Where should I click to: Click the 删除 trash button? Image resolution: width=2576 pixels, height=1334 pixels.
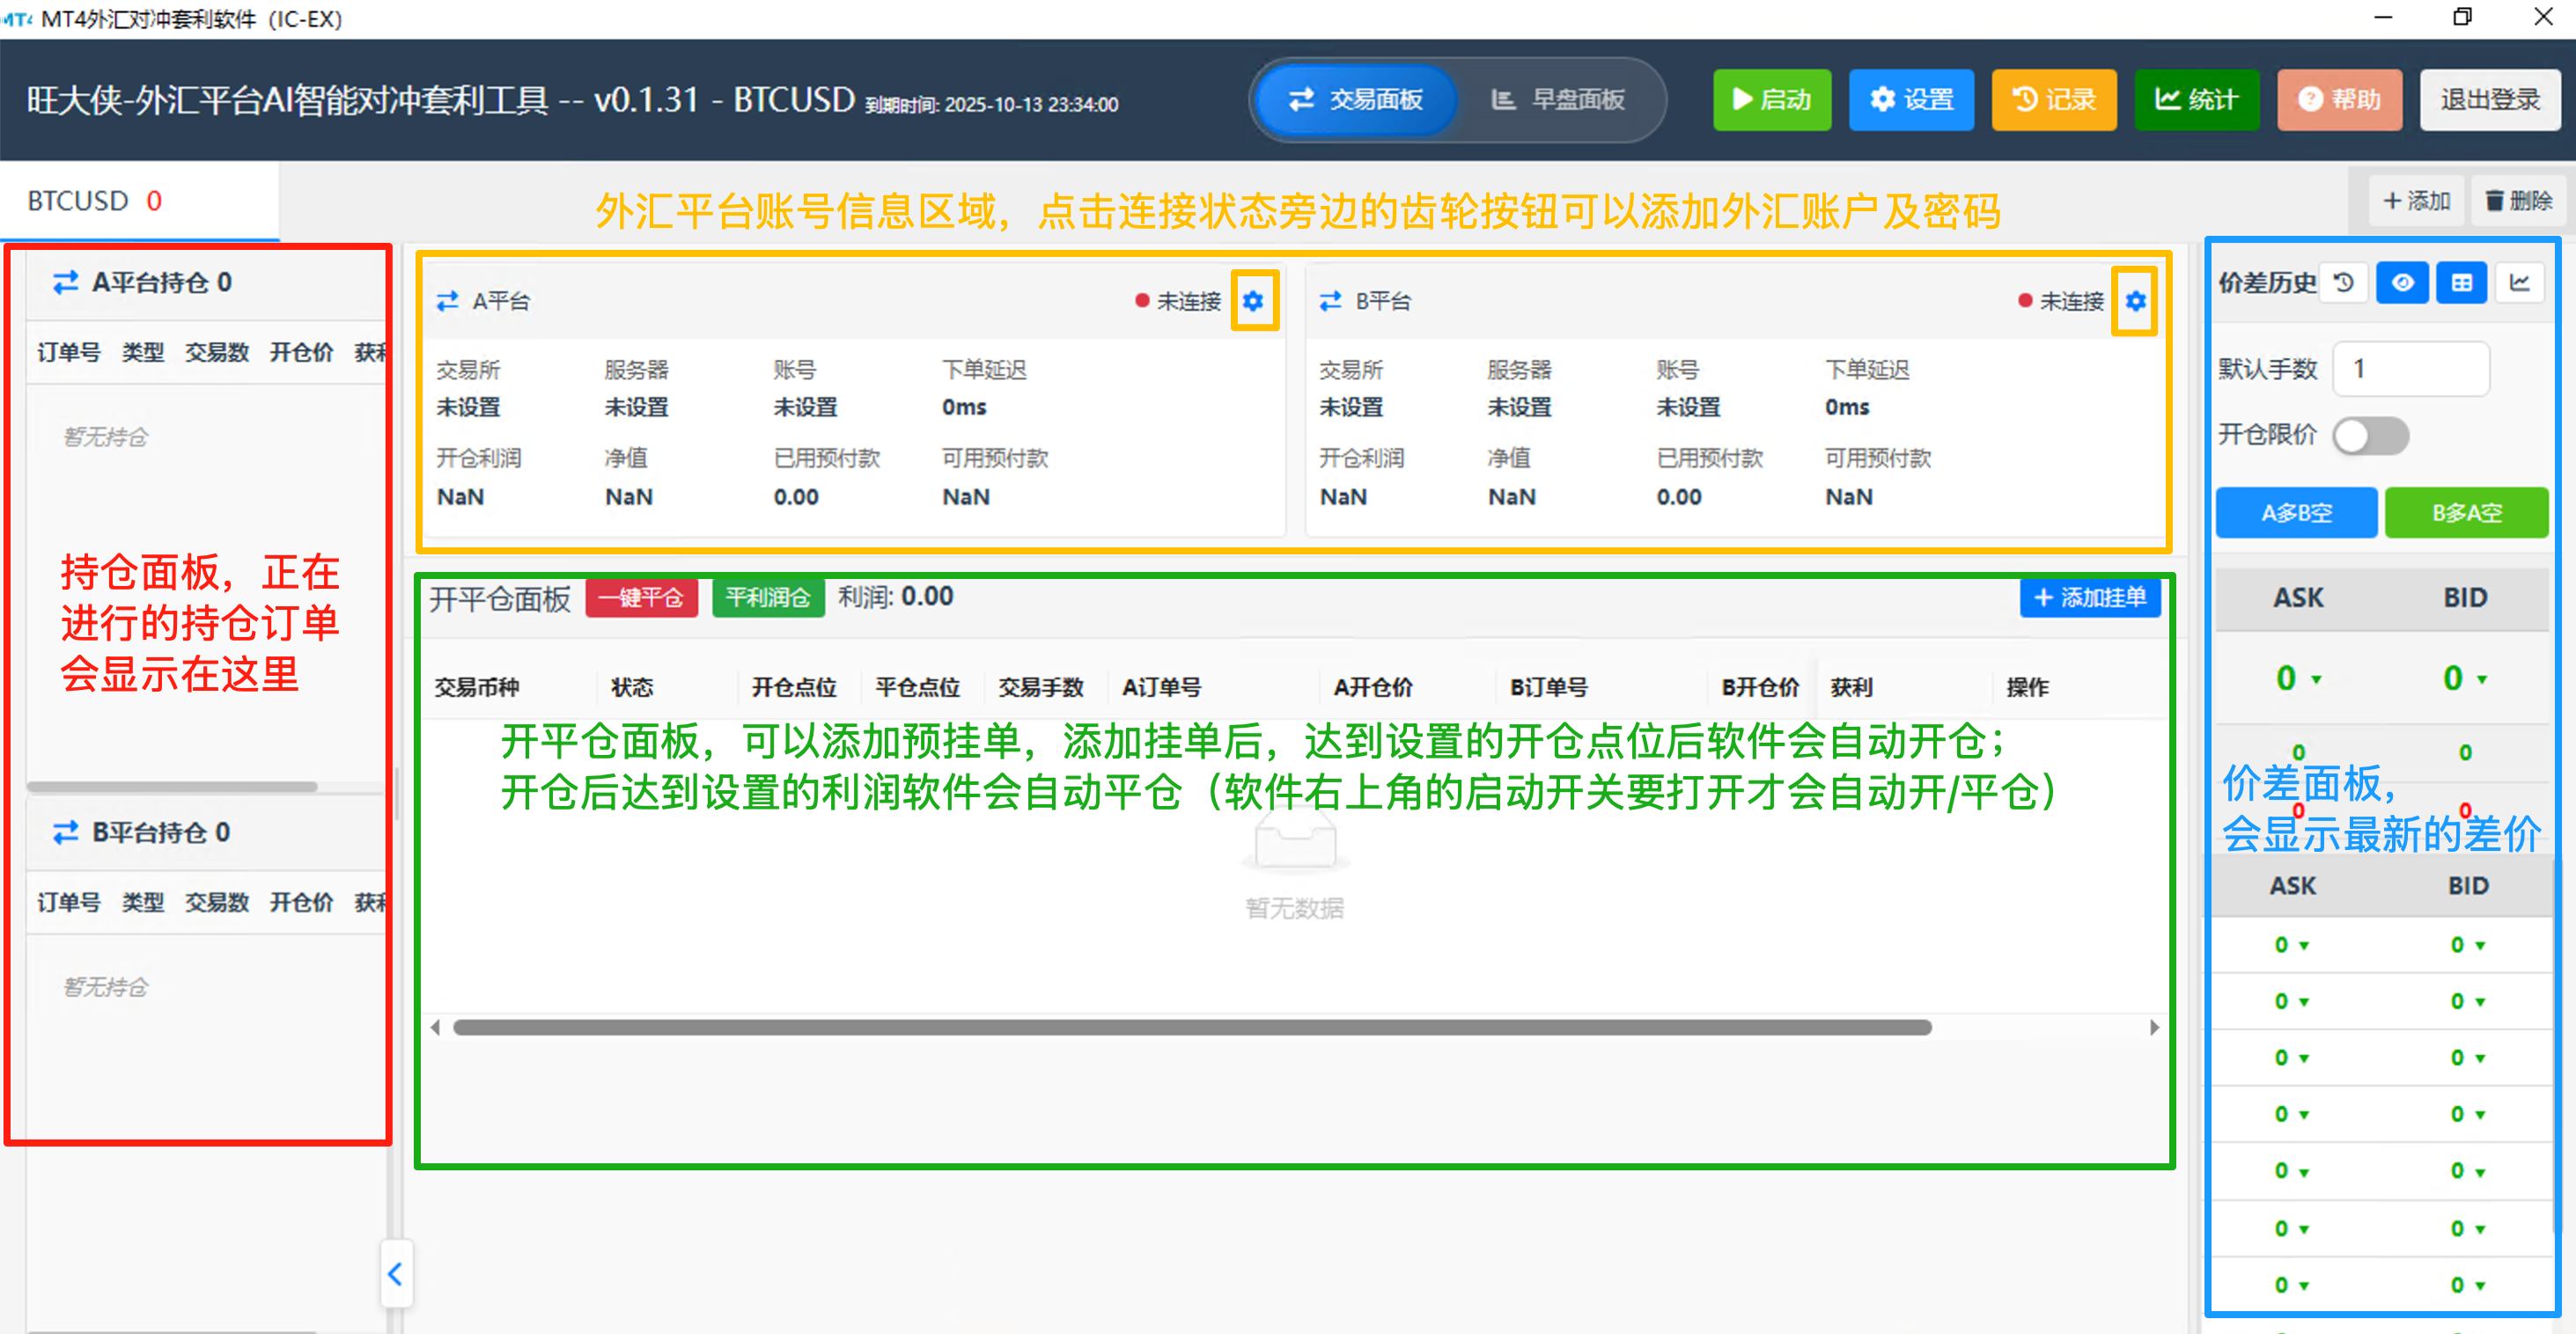click(x=2518, y=201)
